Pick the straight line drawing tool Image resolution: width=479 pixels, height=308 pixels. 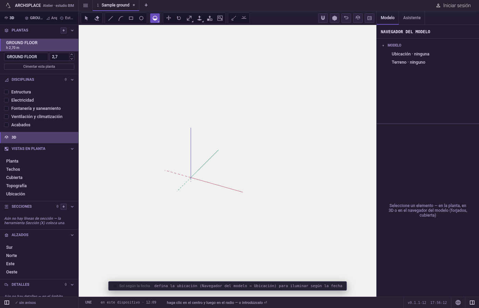(x=111, y=18)
